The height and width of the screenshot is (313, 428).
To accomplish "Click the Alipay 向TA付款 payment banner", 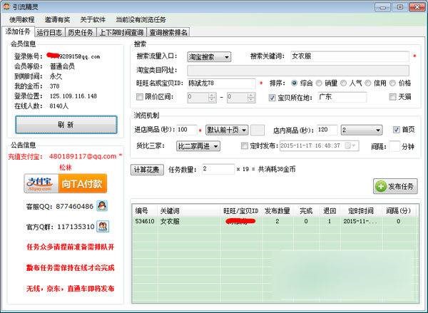I will 66,183.
